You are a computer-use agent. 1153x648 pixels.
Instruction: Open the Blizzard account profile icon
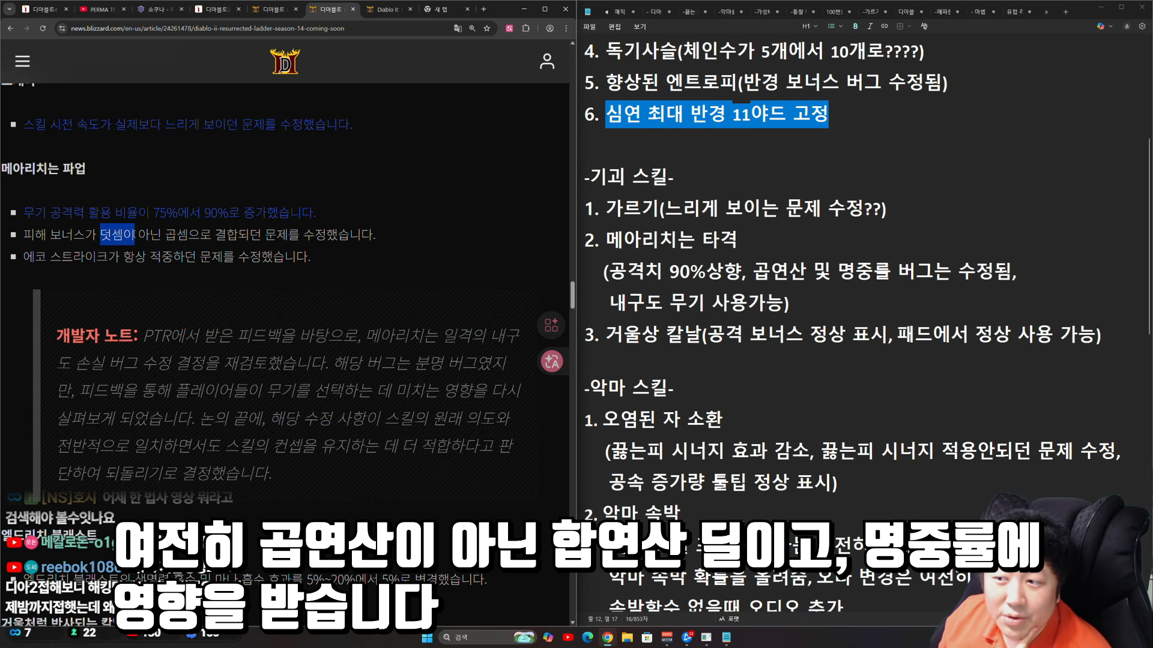pos(547,61)
